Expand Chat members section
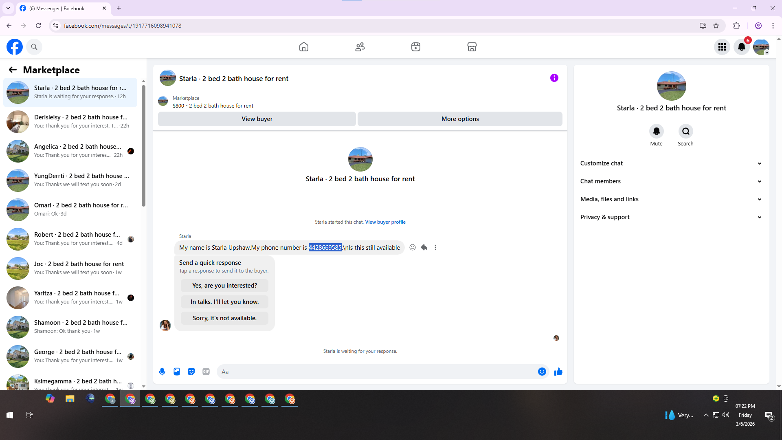 tap(671, 181)
